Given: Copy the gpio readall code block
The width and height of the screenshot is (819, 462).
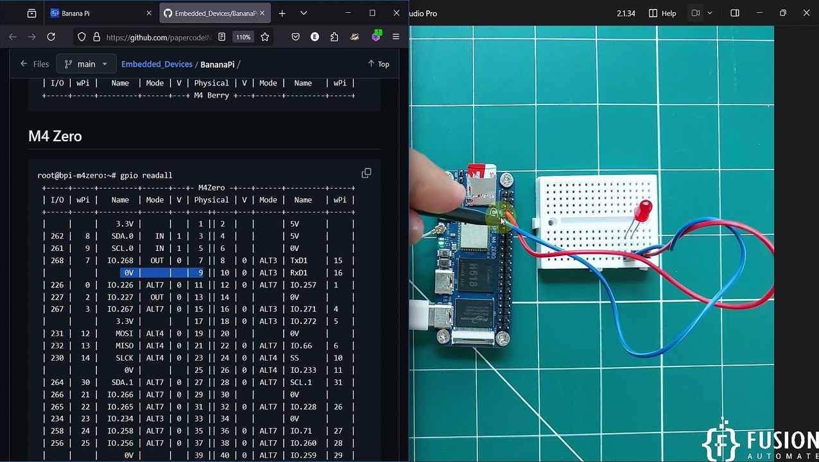Looking at the screenshot, I should pos(366,173).
